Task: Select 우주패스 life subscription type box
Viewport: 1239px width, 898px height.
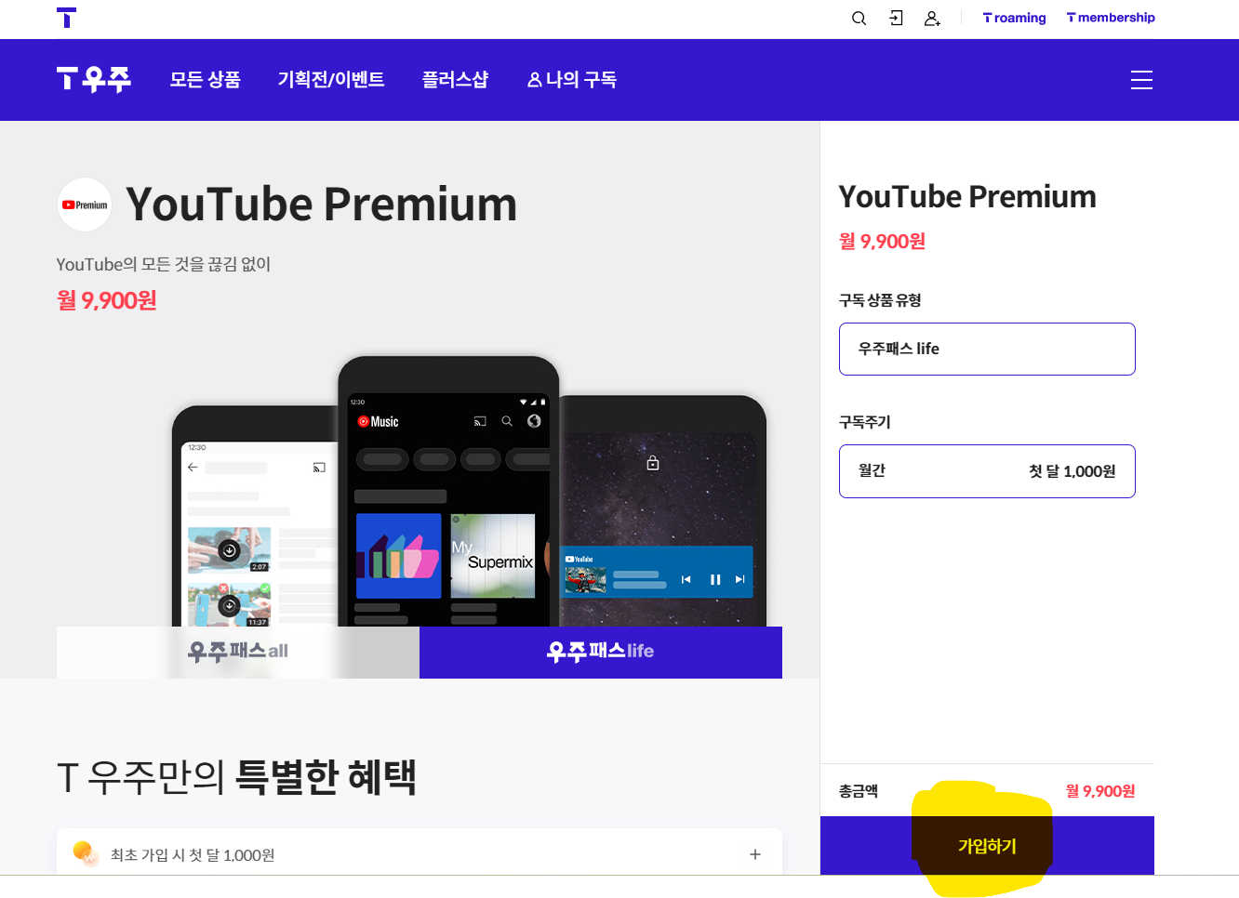Action: point(987,349)
